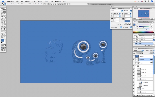Open the Medium font style dropdown
The image size is (155, 97).
pos(131,11)
